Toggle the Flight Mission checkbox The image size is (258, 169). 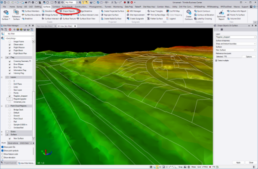coord(10,47)
